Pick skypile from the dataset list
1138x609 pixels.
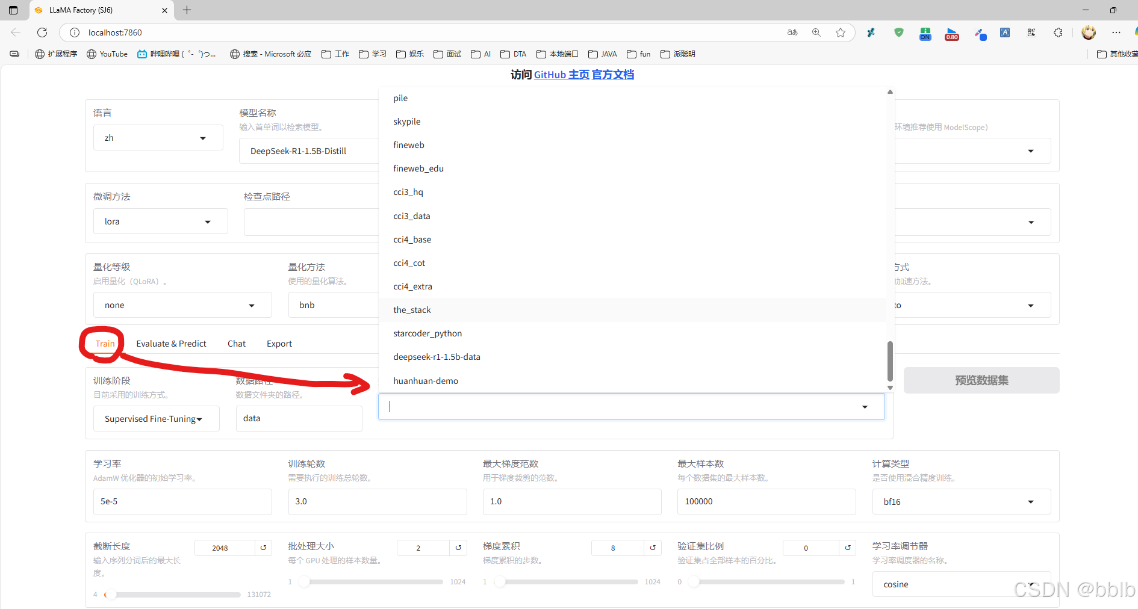pos(632,122)
